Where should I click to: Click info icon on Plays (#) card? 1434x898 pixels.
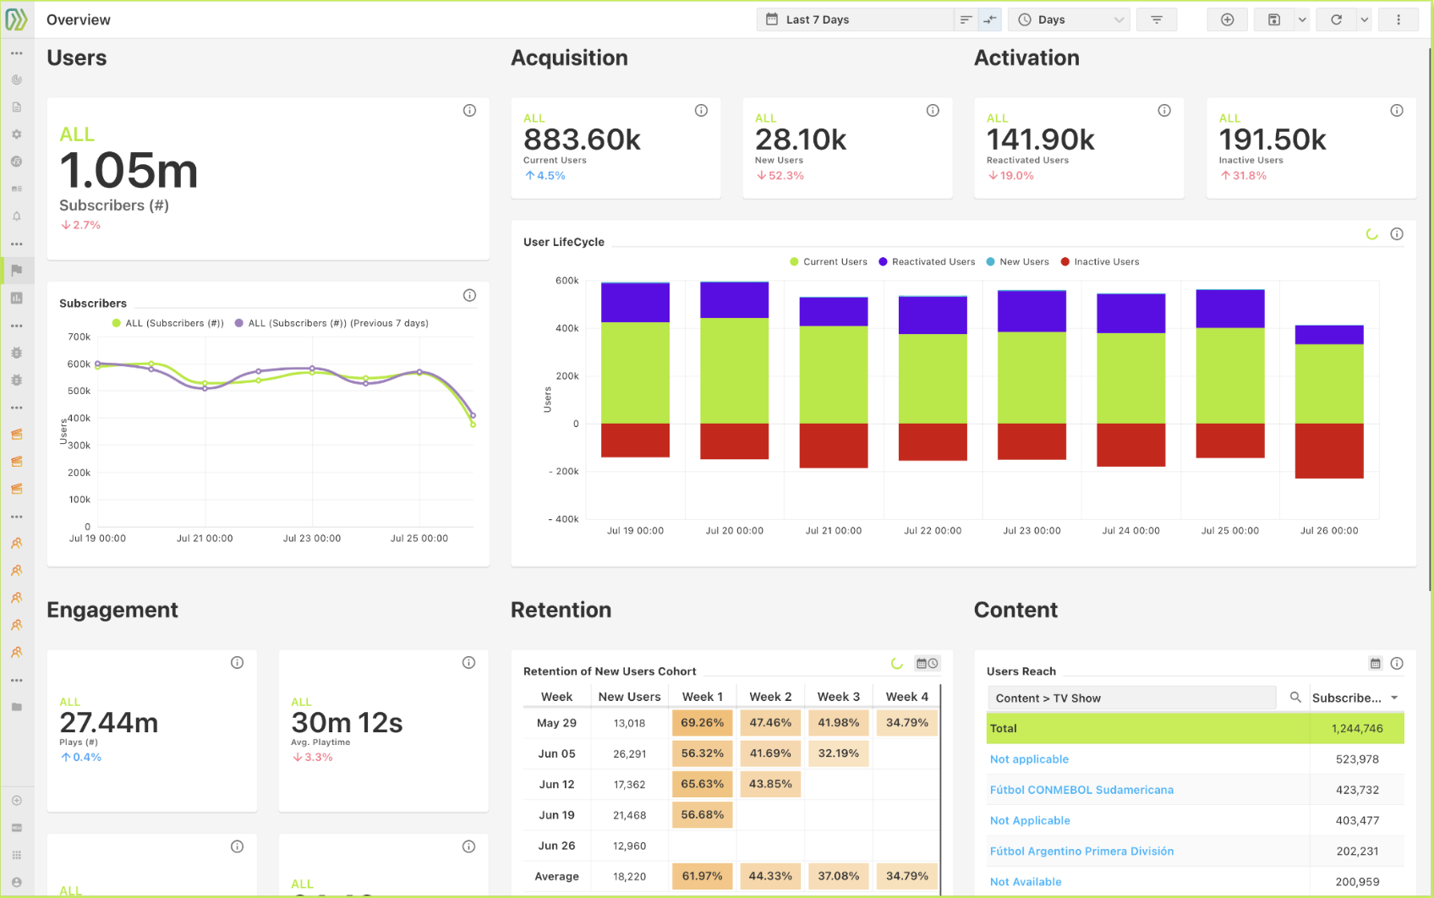pos(237,663)
